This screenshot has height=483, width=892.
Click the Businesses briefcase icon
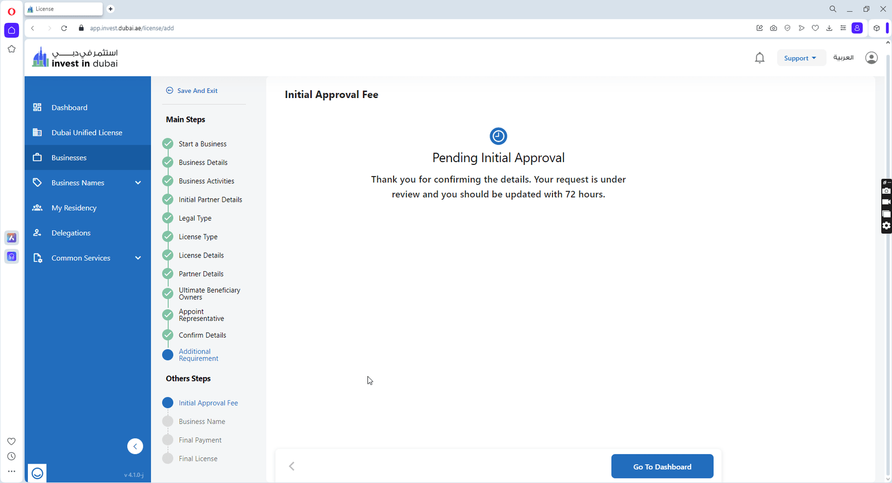37,158
